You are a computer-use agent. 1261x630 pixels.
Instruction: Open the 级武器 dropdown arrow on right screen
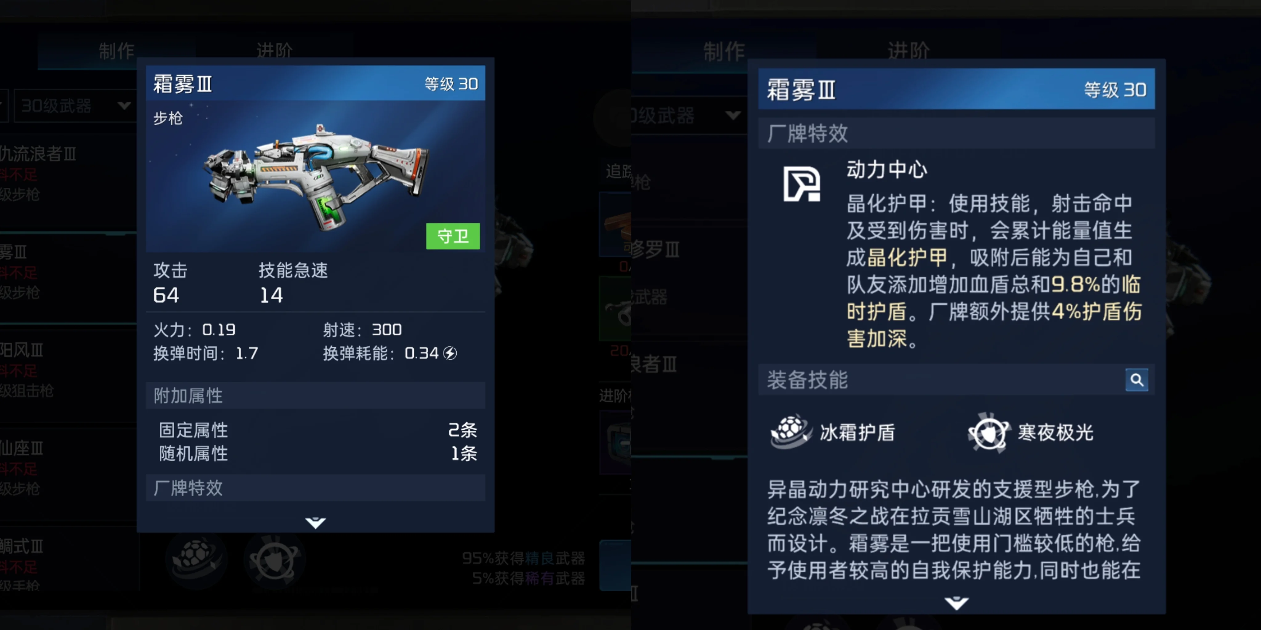733,115
